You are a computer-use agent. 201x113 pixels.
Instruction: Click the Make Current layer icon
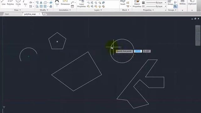pos(103,3)
